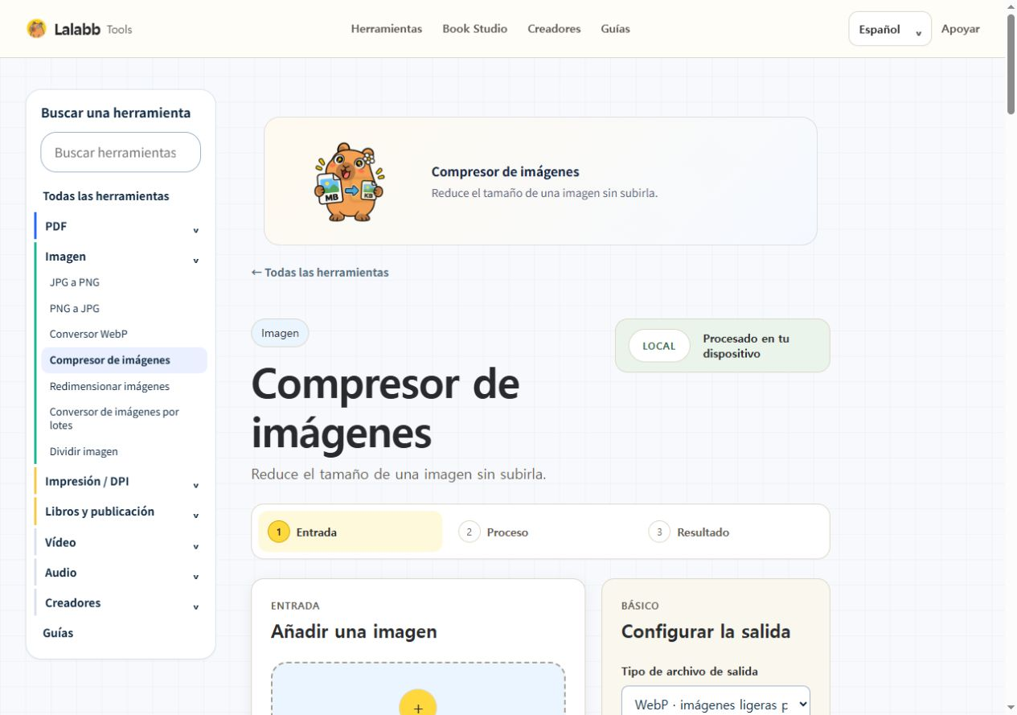Image resolution: width=1017 pixels, height=715 pixels.
Task: Open Guías in the top navigation
Action: click(615, 29)
